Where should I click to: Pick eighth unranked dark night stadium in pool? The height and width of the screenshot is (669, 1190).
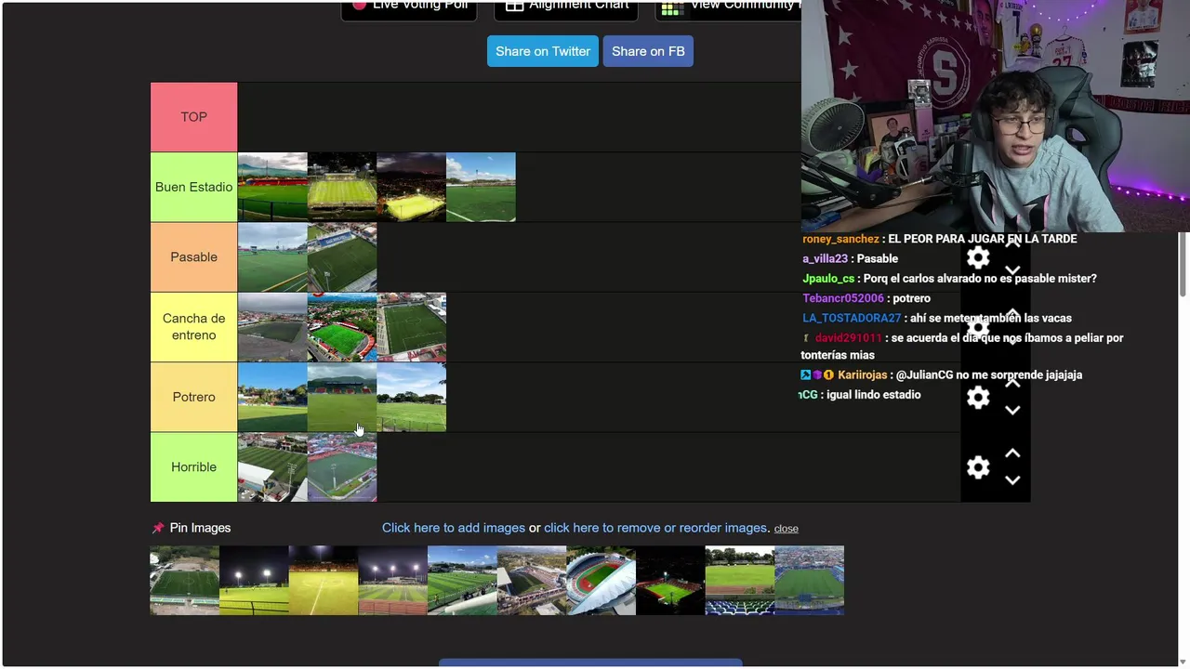(x=670, y=581)
